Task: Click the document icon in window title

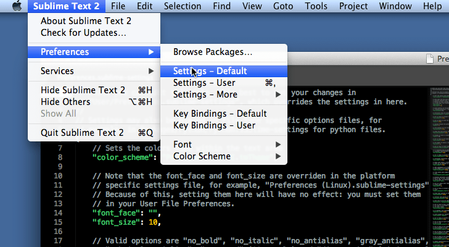Action: [x=429, y=59]
